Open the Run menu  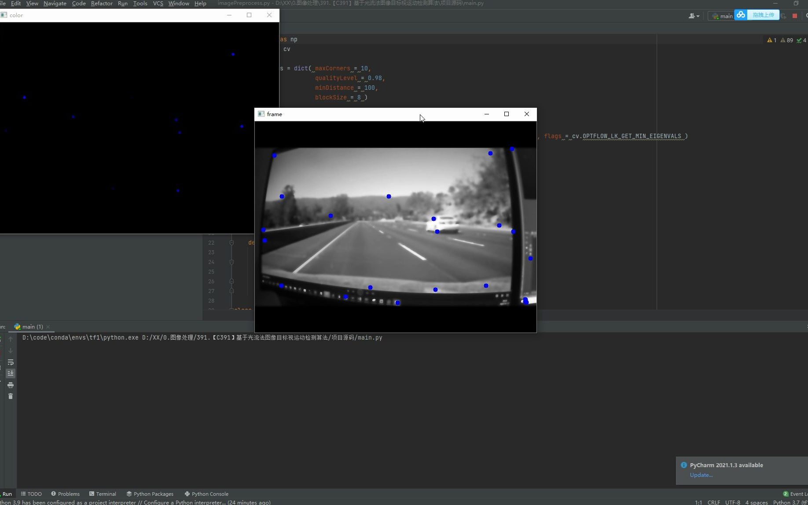123,3
